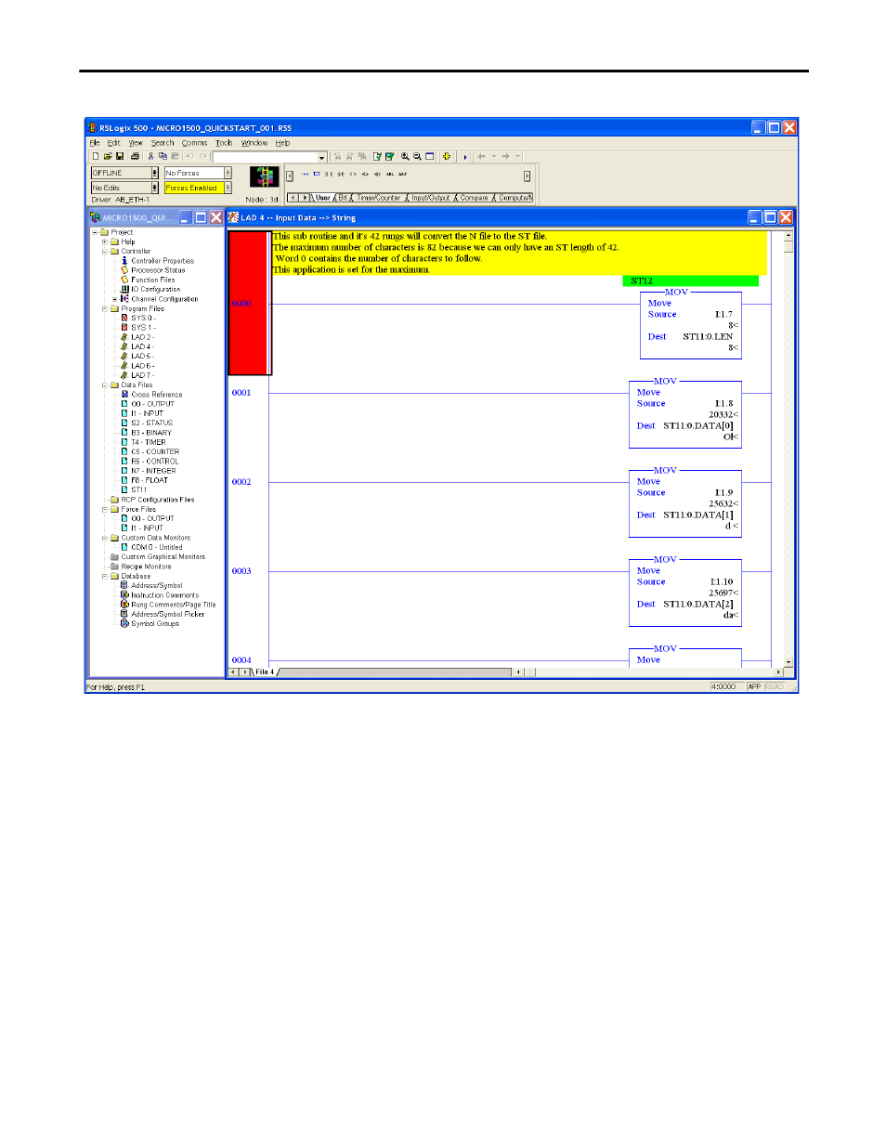Open Instruction Comments database entry

[164, 595]
